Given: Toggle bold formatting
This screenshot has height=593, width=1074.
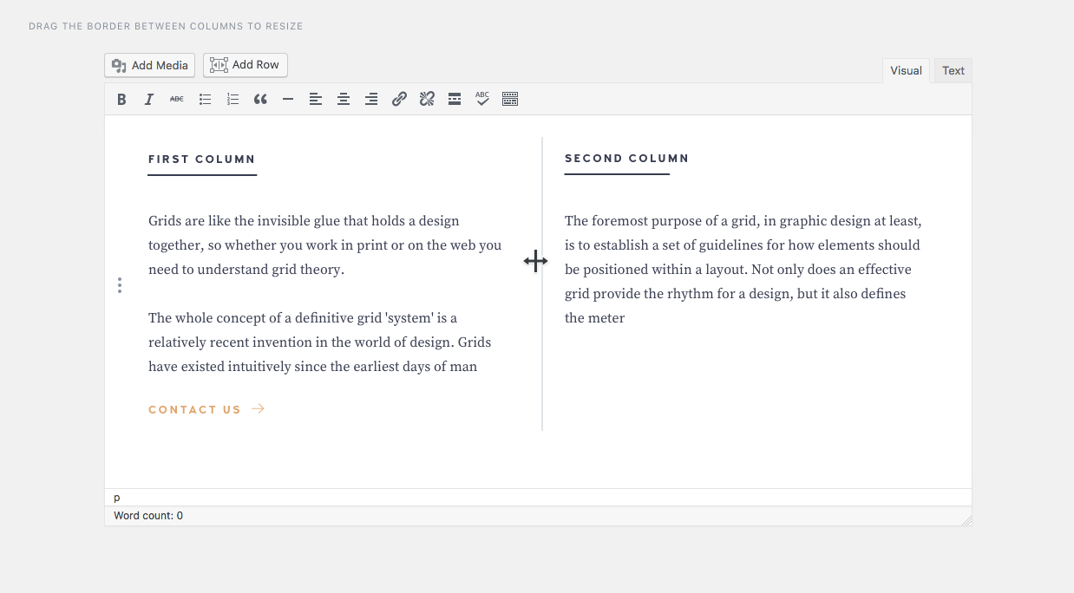Looking at the screenshot, I should coord(121,100).
